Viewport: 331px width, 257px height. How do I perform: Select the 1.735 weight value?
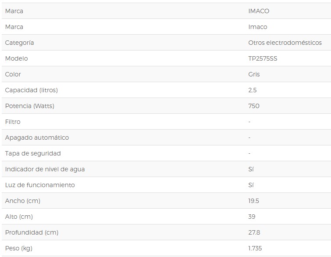pos(255,248)
